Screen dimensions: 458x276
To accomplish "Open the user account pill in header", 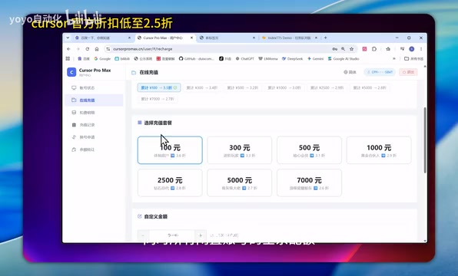I will tap(380, 72).
